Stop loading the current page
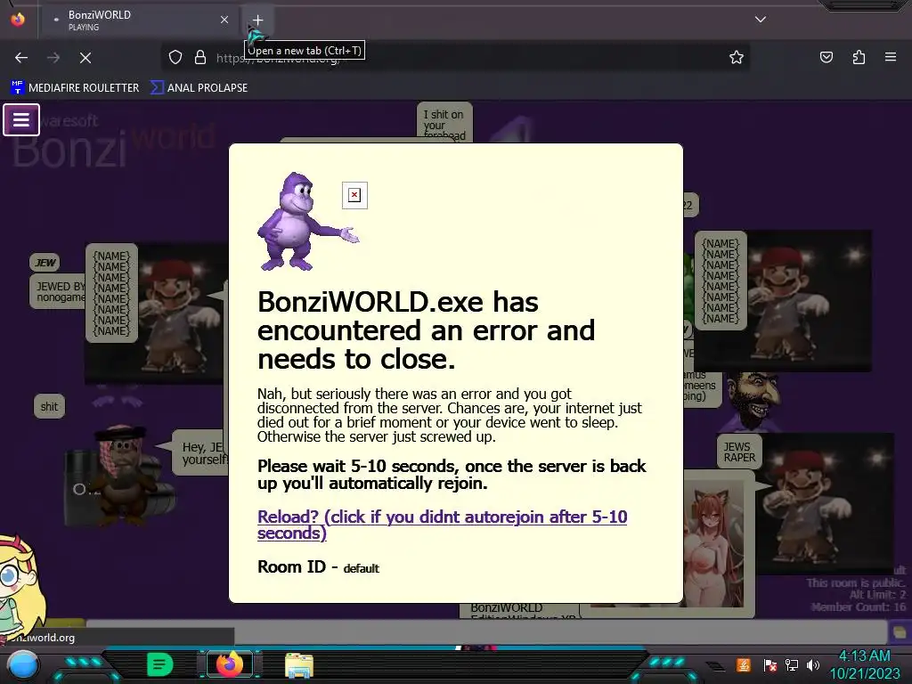 click(x=85, y=57)
